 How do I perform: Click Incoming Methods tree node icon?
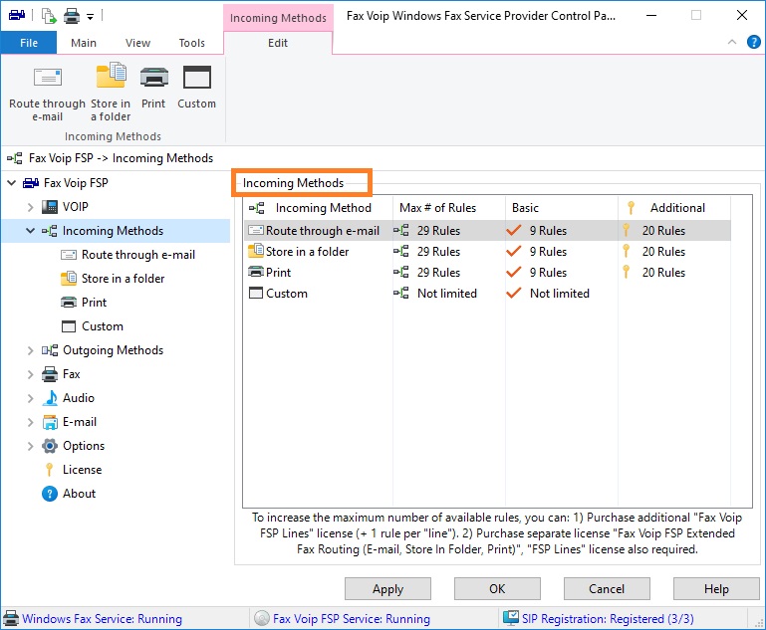click(50, 231)
